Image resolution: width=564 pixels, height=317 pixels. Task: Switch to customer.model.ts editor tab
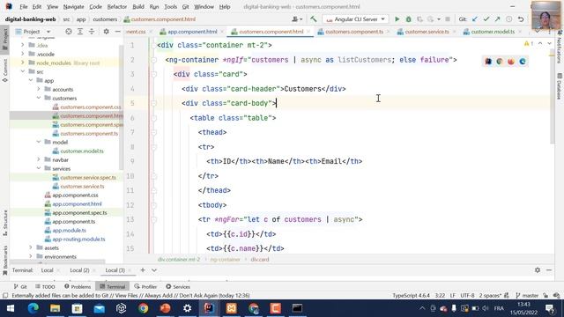pos(493,32)
